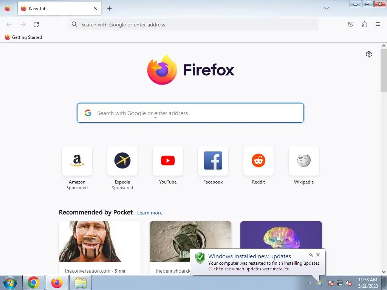
Task: Open notification balloon wrench options icon
Action: pyautogui.click(x=311, y=255)
